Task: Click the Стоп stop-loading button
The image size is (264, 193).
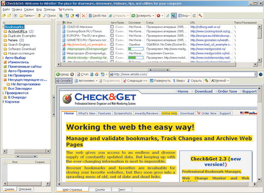Action: point(83,74)
